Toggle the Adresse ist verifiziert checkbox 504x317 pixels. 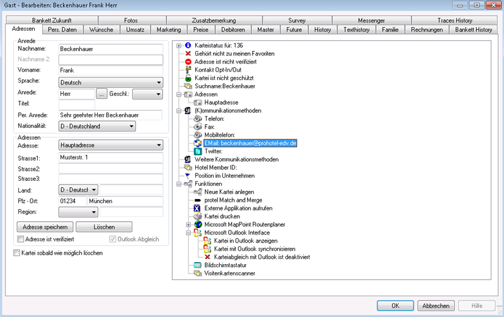[21, 239]
